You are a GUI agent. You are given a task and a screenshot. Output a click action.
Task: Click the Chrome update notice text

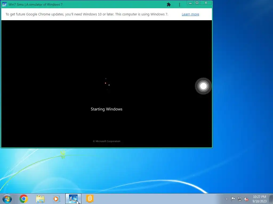click(x=87, y=14)
